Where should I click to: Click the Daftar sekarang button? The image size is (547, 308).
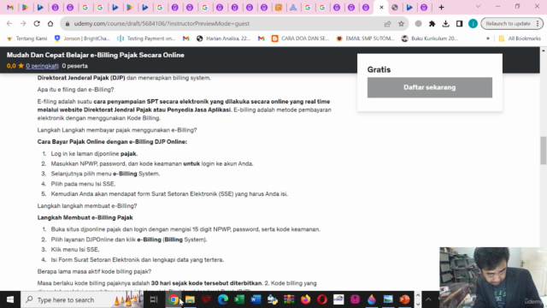click(429, 87)
